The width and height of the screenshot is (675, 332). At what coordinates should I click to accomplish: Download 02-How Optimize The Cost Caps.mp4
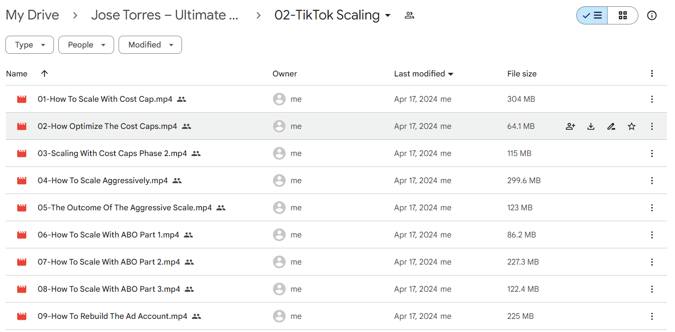click(x=591, y=127)
